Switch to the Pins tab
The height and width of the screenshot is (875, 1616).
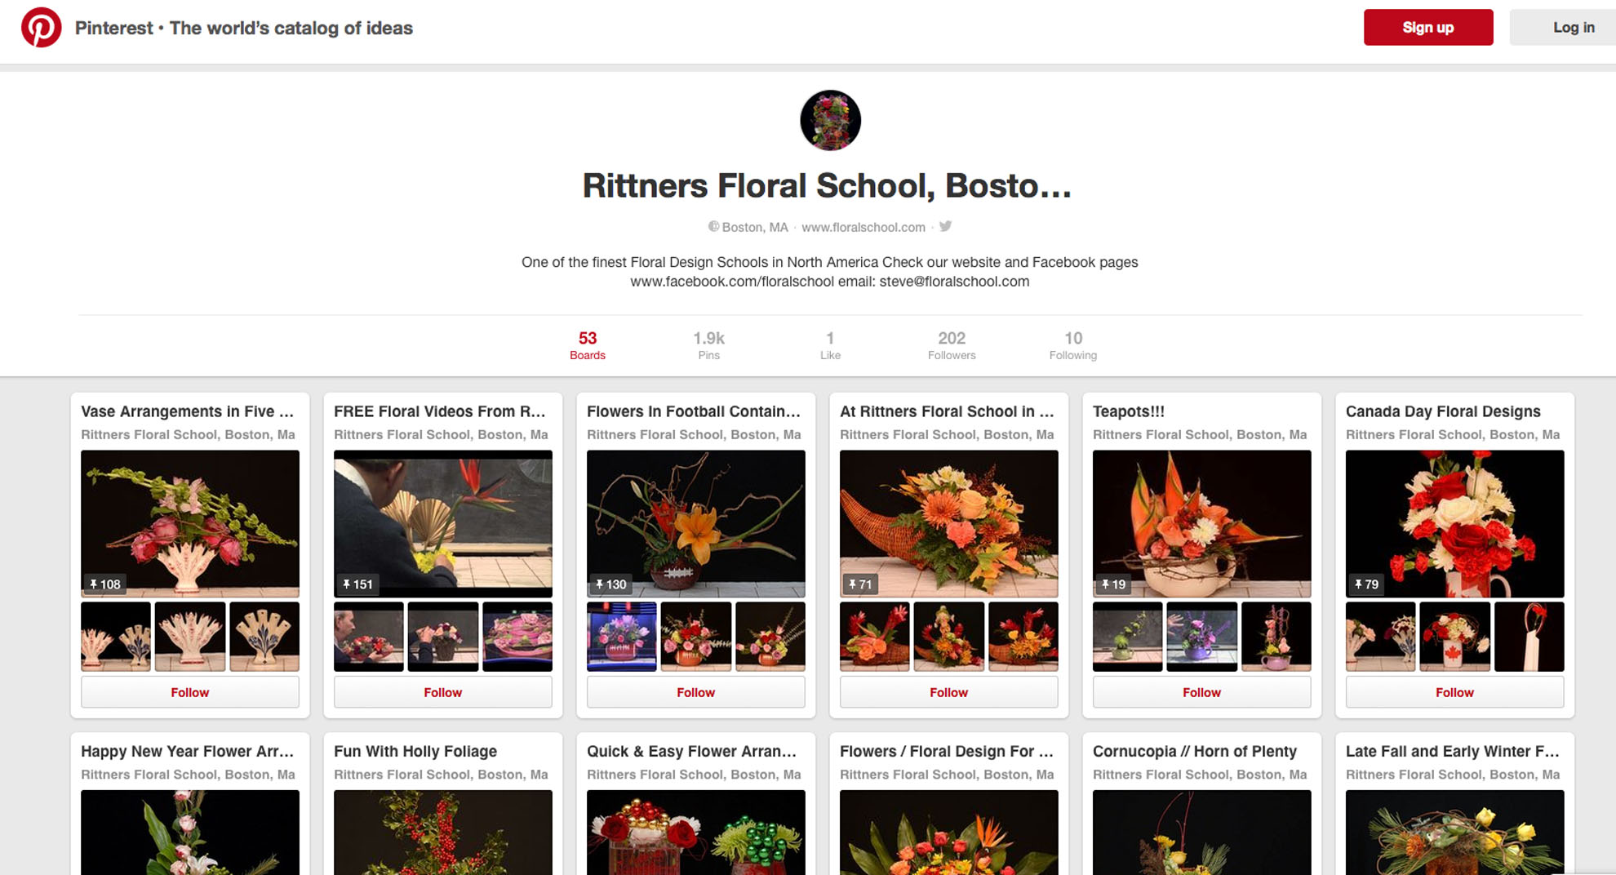coord(708,345)
